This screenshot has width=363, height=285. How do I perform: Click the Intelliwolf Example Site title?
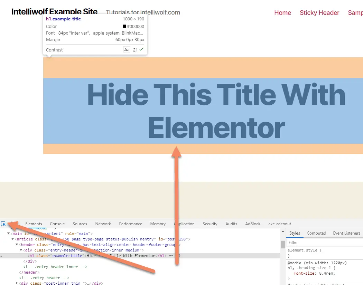(54, 12)
